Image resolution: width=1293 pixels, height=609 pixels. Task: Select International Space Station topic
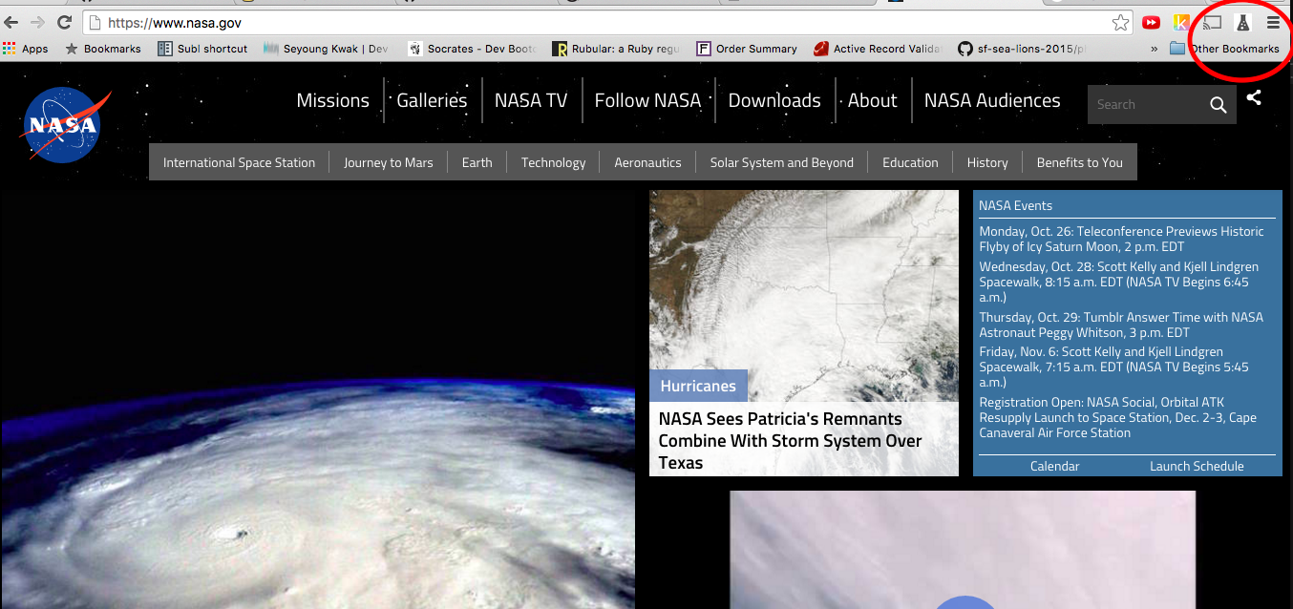point(239,162)
